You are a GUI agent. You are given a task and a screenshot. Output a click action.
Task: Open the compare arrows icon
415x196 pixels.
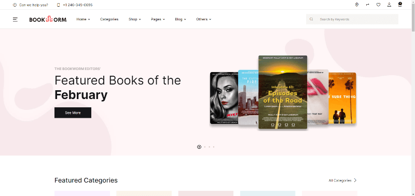pyautogui.click(x=368, y=5)
